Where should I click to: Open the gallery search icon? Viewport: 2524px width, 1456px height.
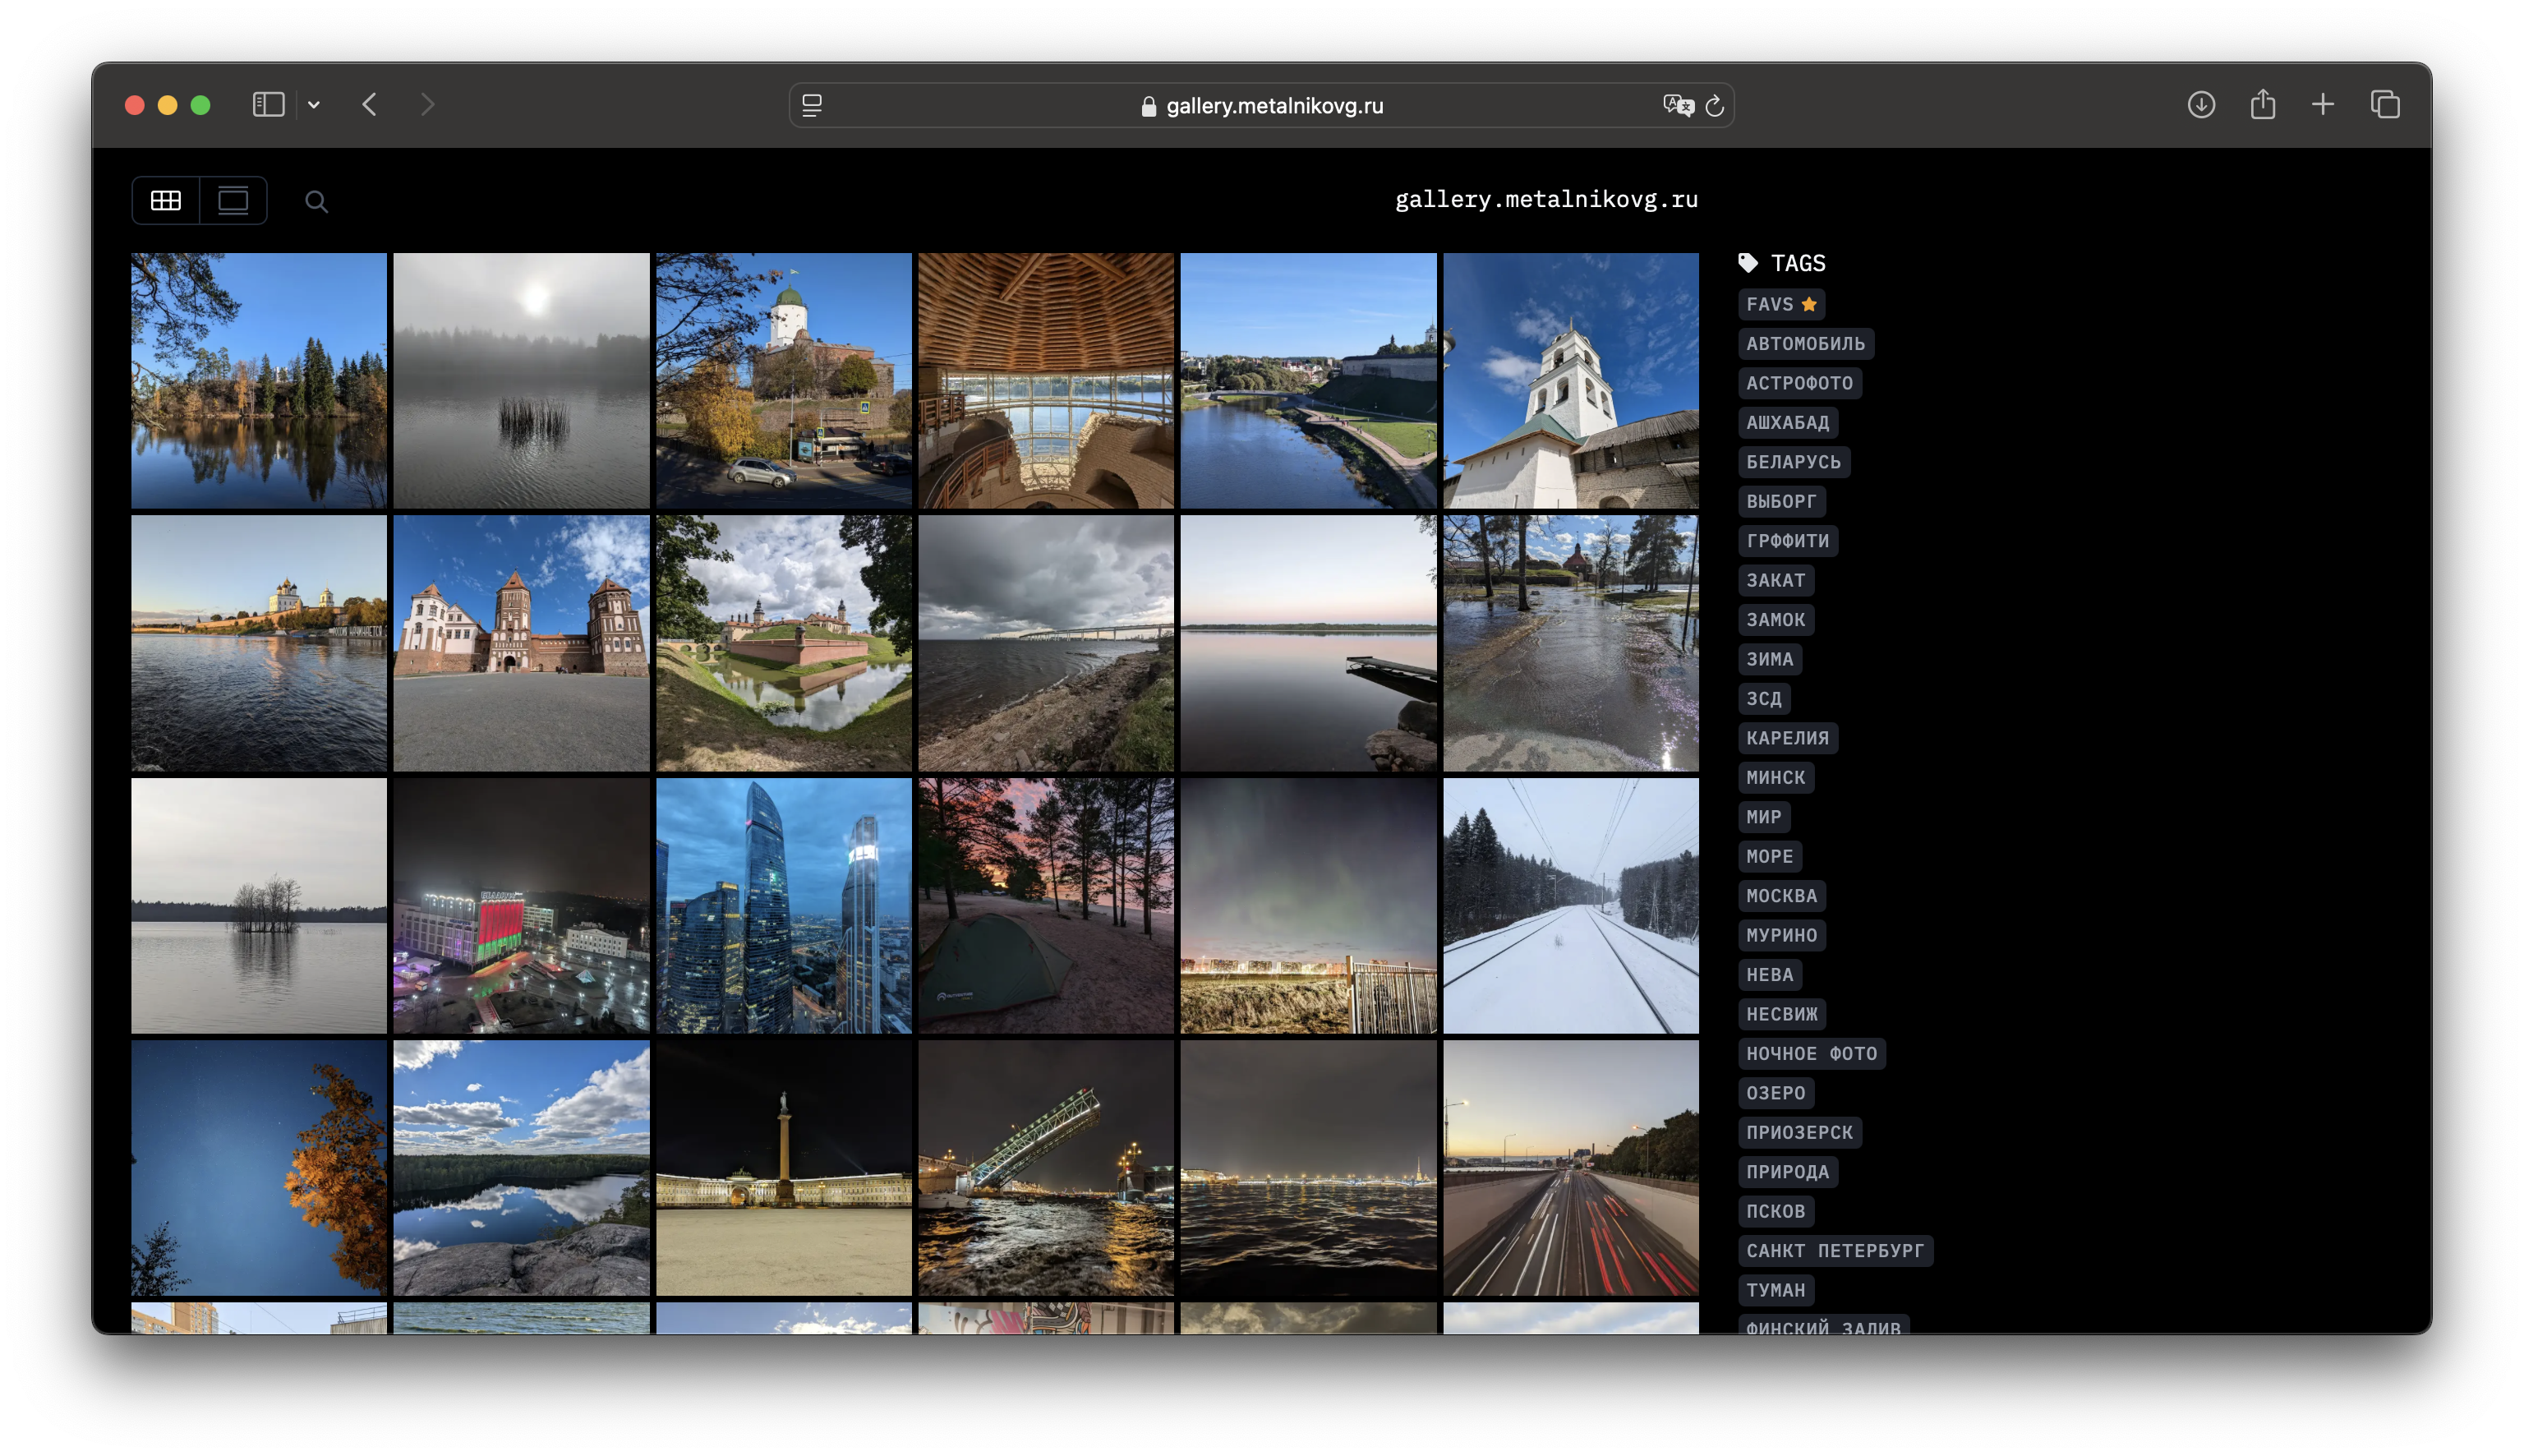tap(315, 202)
